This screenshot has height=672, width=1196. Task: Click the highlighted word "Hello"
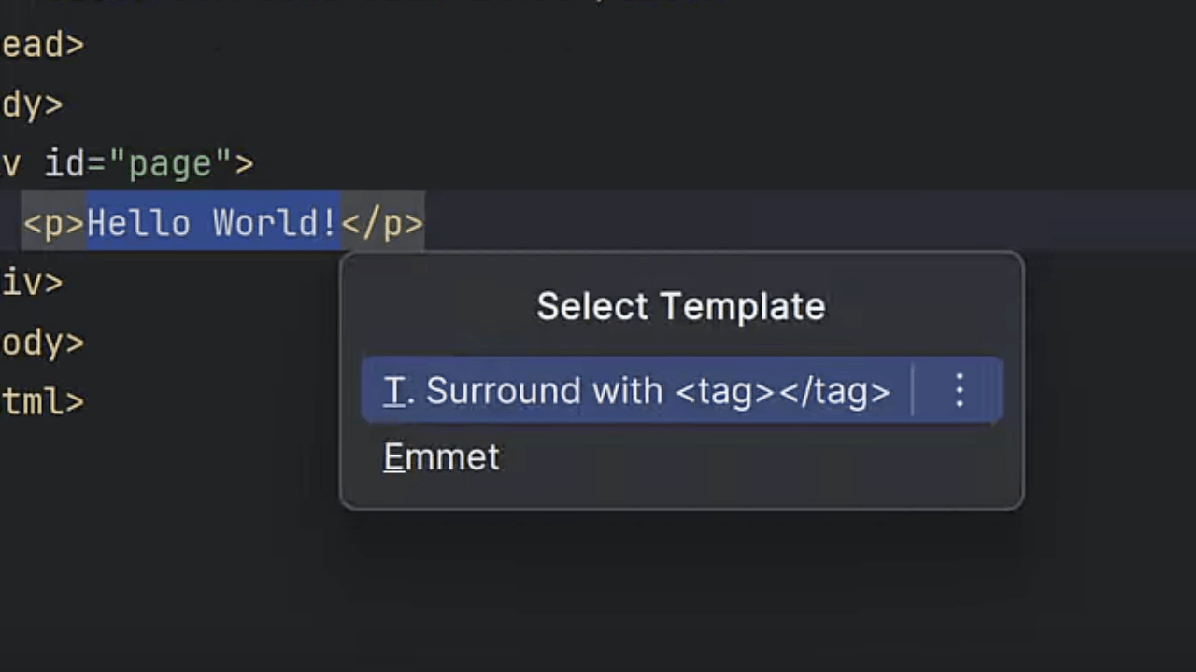(138, 224)
